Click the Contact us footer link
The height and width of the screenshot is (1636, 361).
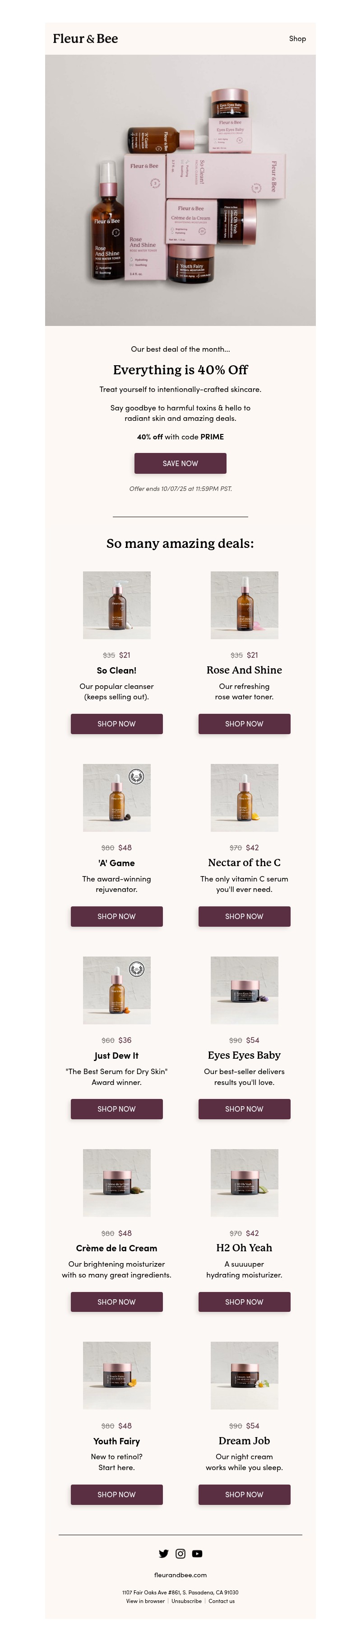click(x=222, y=1600)
